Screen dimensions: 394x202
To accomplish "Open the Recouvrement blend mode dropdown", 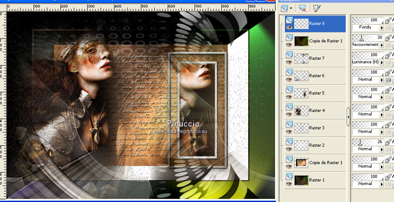I will click(x=381, y=45).
